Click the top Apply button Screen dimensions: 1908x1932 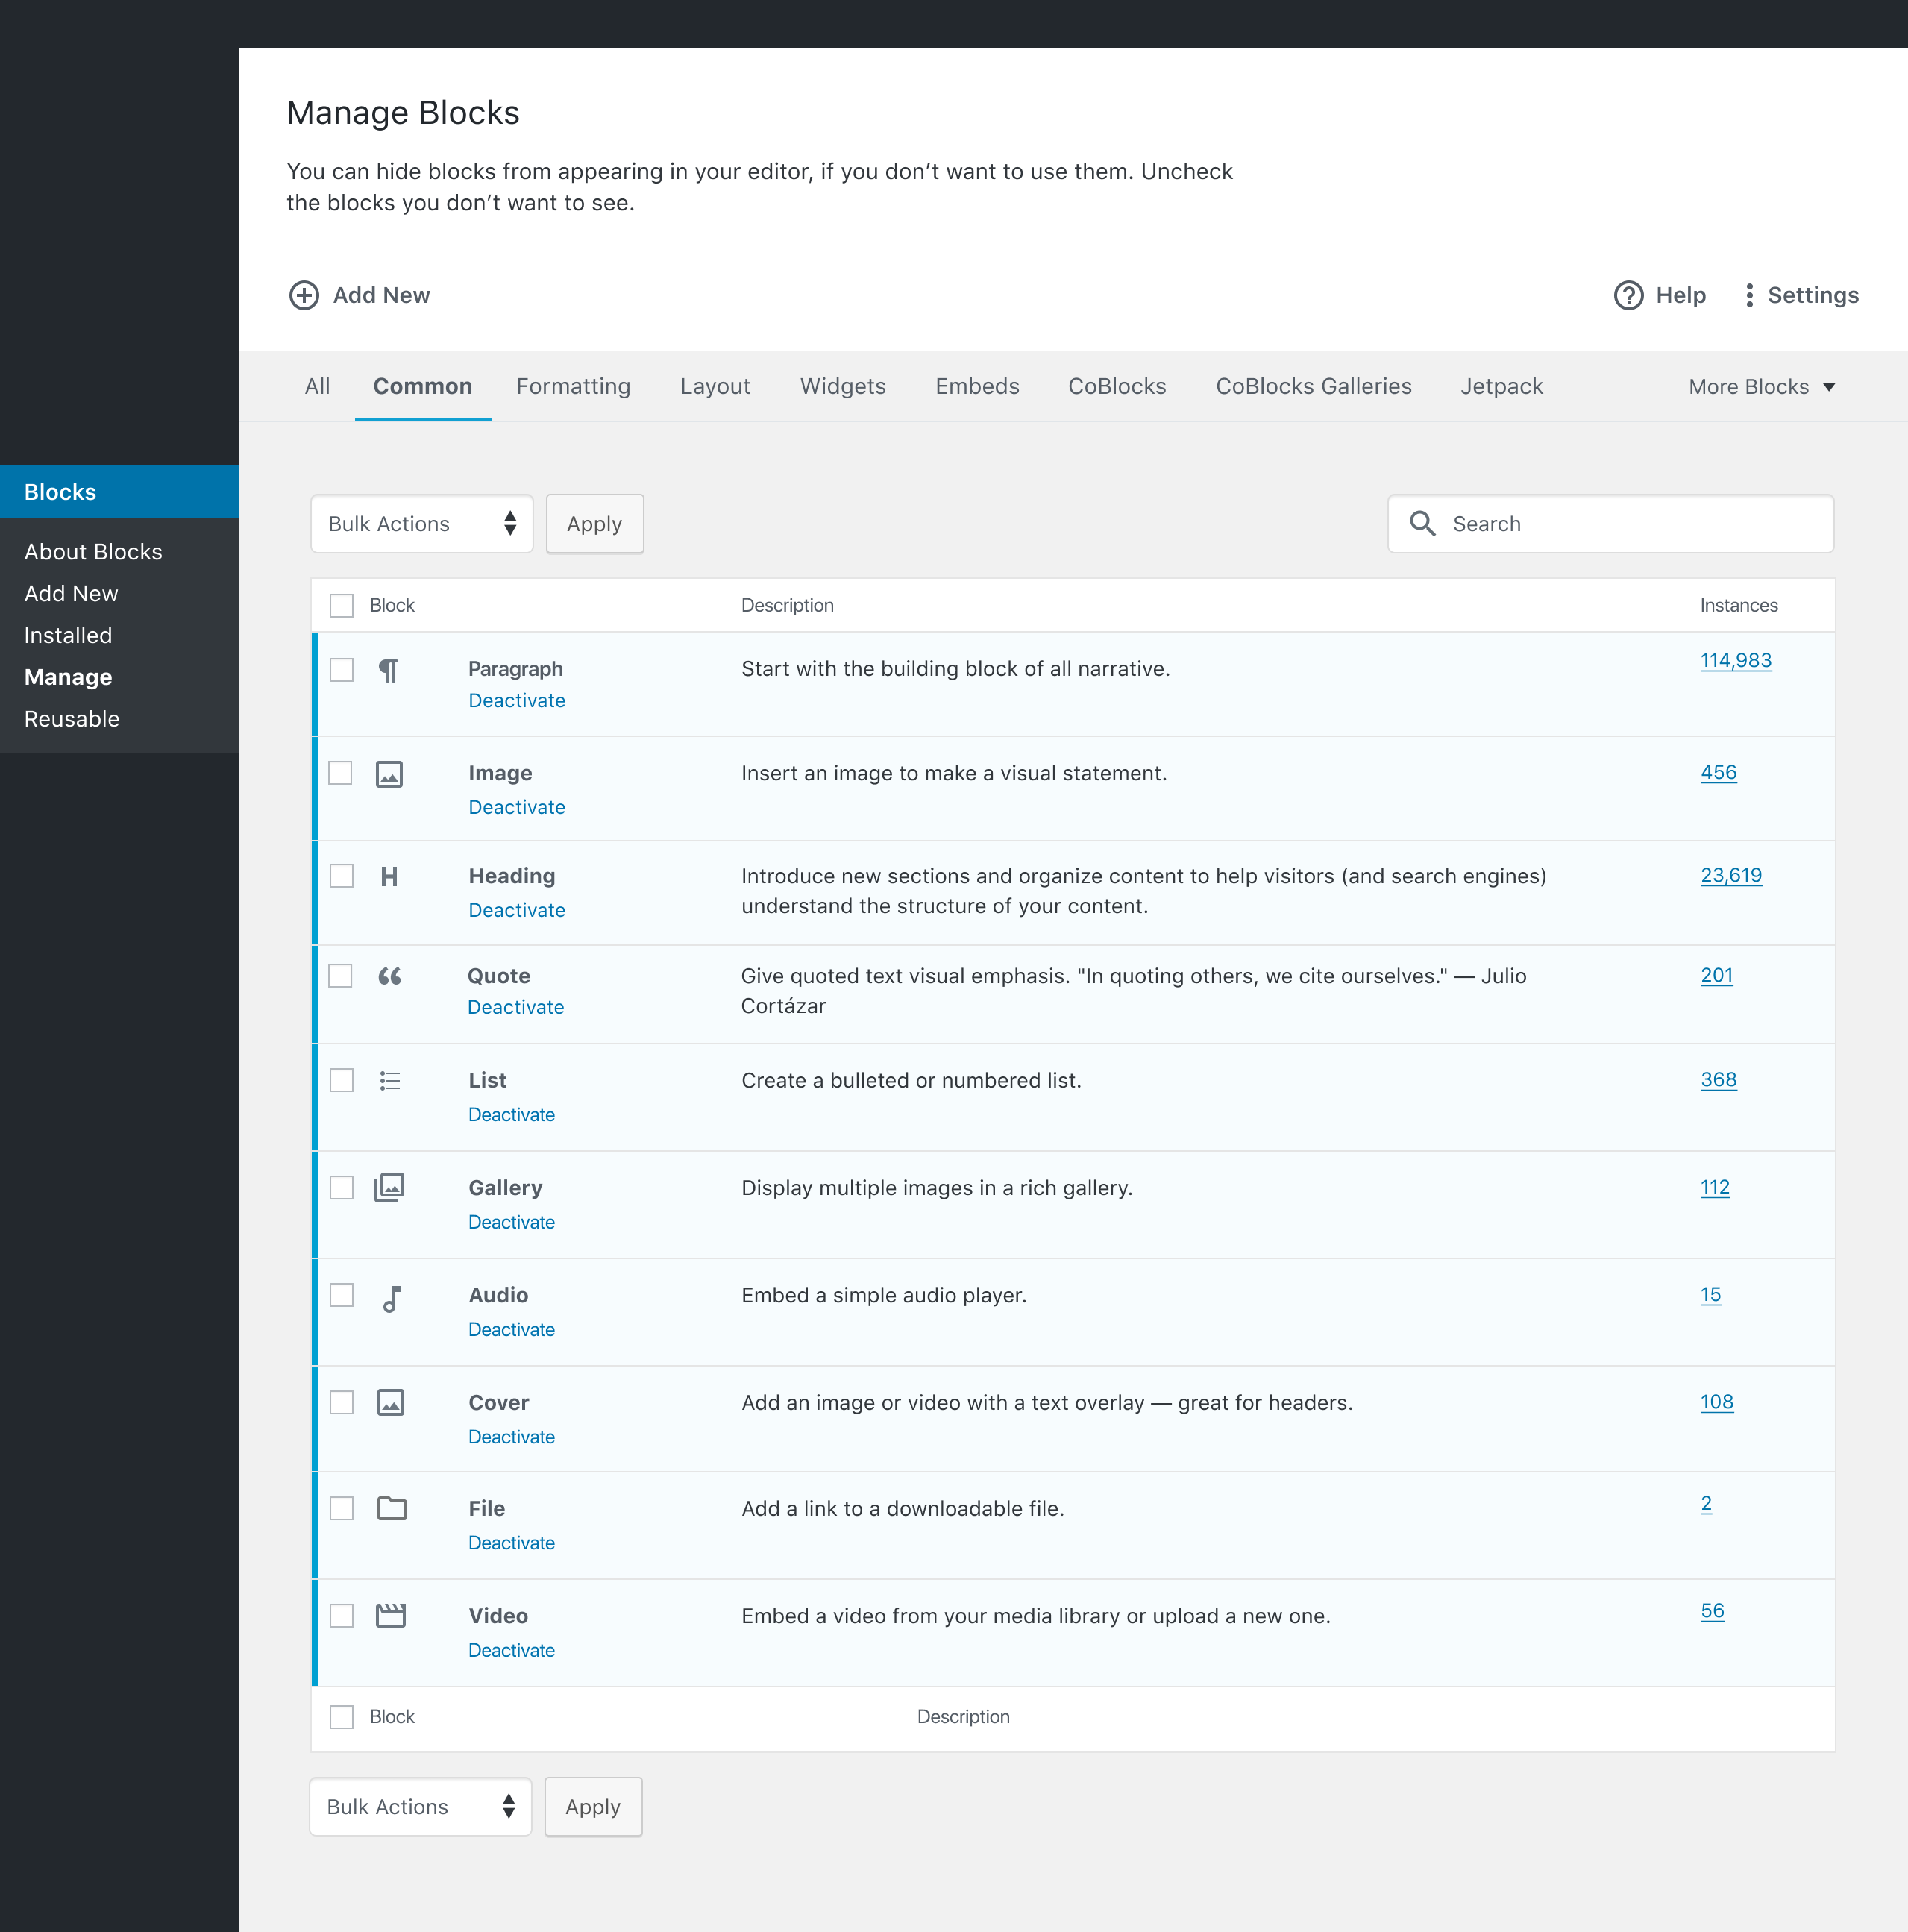point(594,524)
